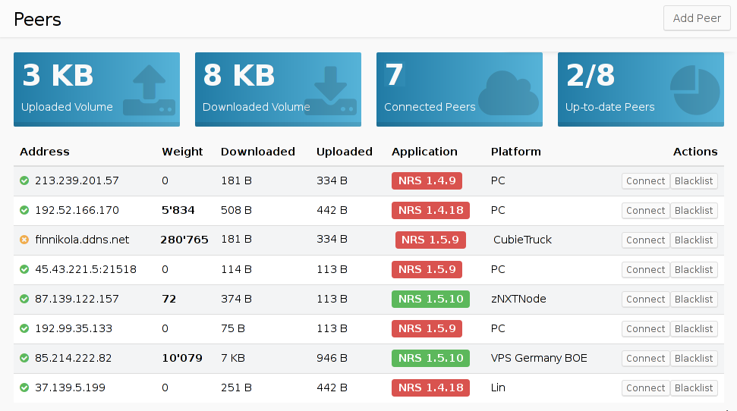Image resolution: width=737 pixels, height=411 pixels.
Task: Click the upload tray icon in Uploaded Volume card
Action: coord(149,90)
